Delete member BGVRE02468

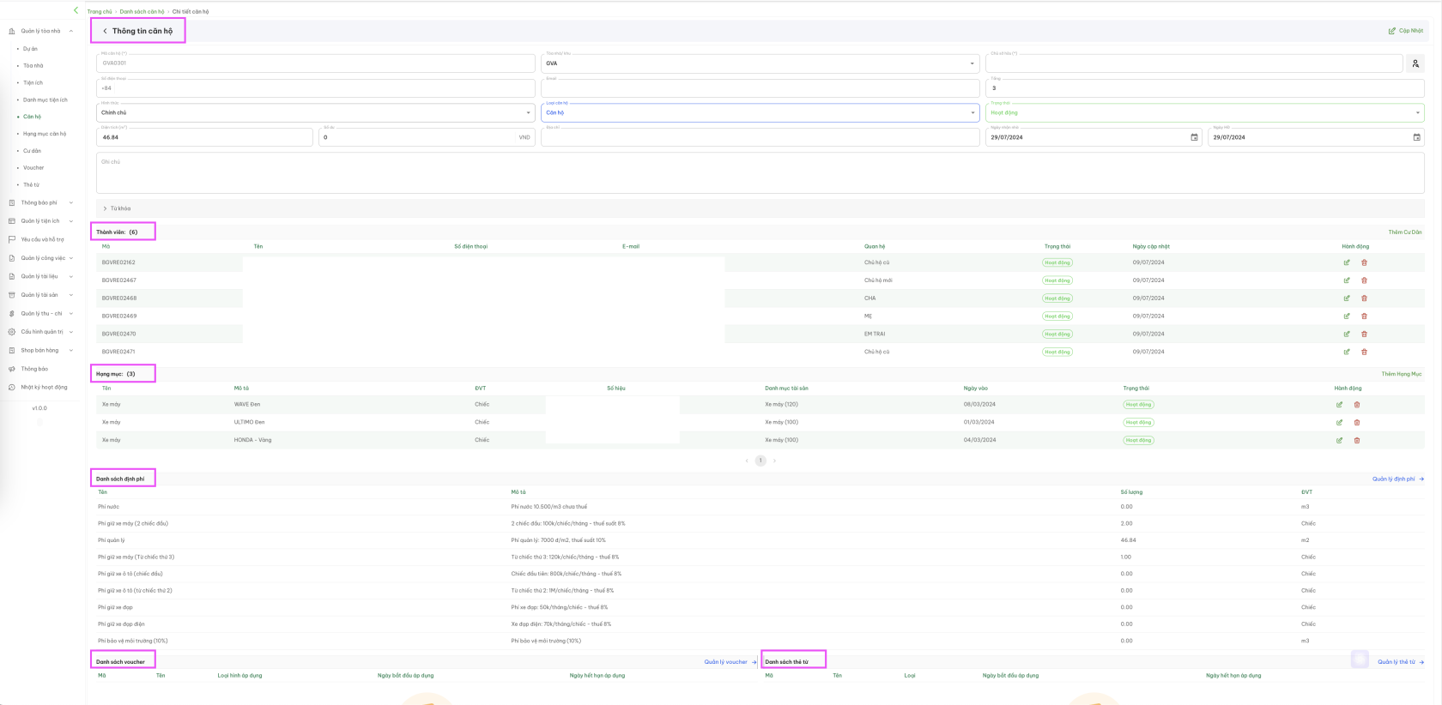click(x=1364, y=298)
